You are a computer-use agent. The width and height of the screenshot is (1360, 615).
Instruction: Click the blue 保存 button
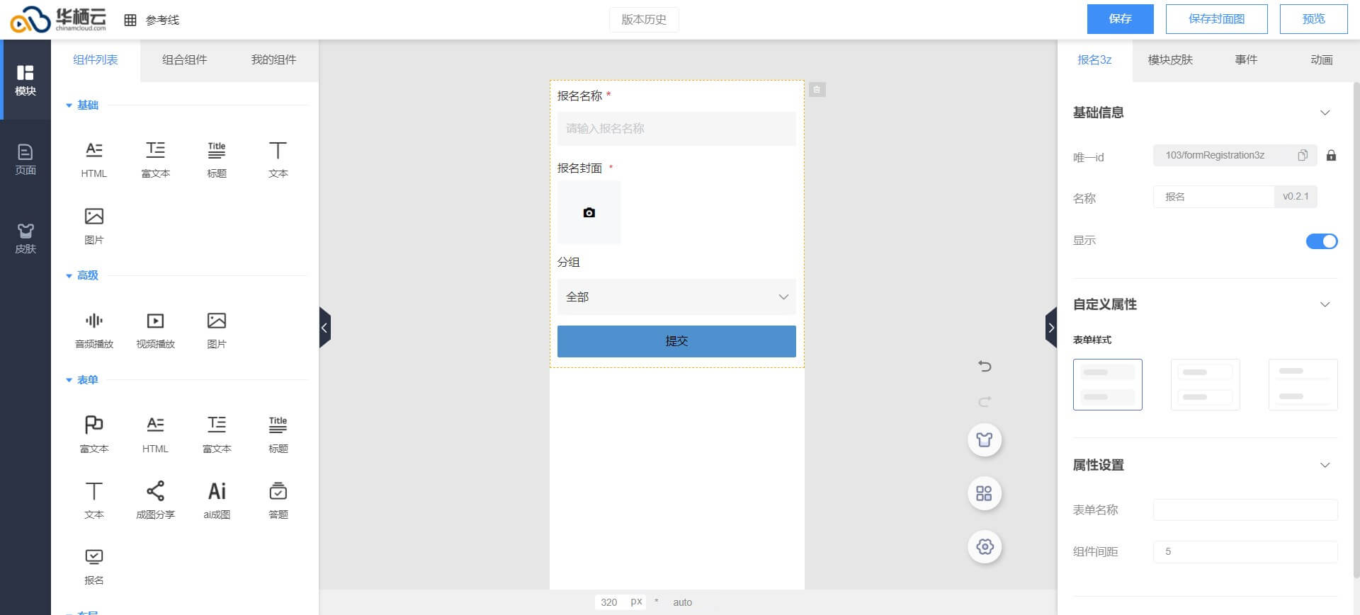click(1120, 19)
